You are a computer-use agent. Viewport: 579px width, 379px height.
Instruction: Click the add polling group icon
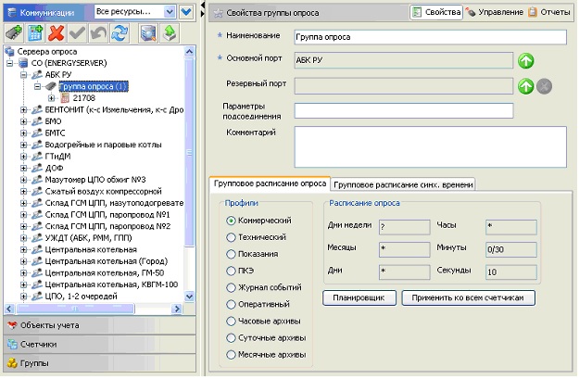tap(14, 32)
